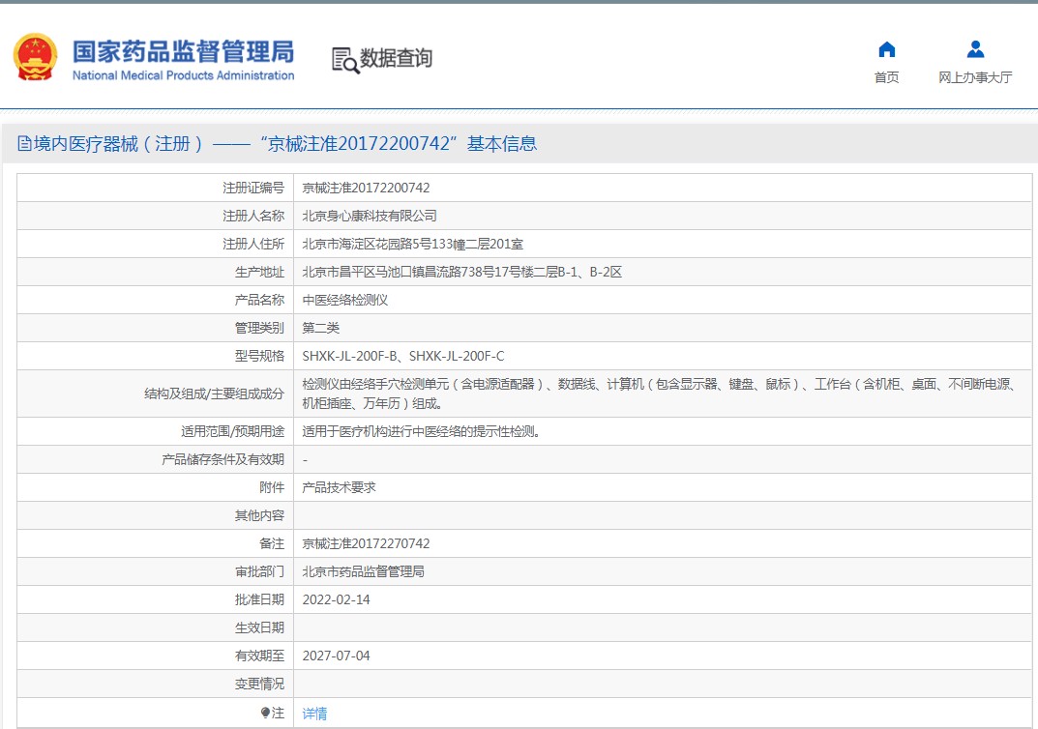The height and width of the screenshot is (729, 1038).
Task: Click the 生效日期 row label
Action: [259, 627]
